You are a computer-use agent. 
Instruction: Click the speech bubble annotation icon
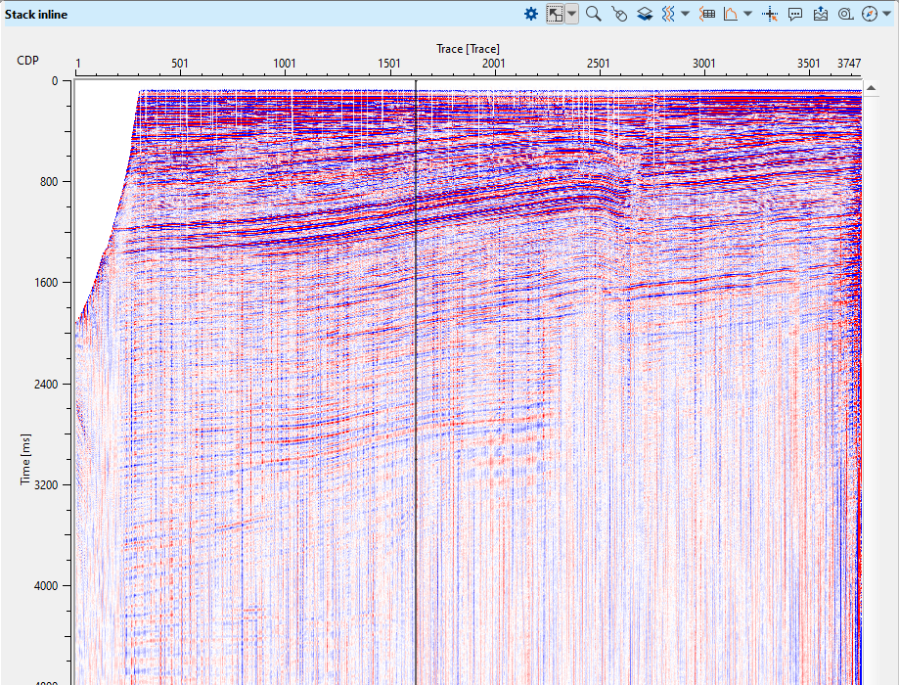tap(795, 14)
